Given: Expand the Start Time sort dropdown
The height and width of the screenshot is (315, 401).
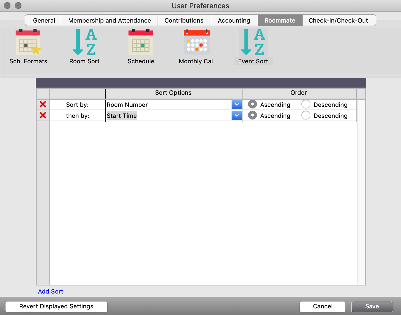Looking at the screenshot, I should pos(237,116).
